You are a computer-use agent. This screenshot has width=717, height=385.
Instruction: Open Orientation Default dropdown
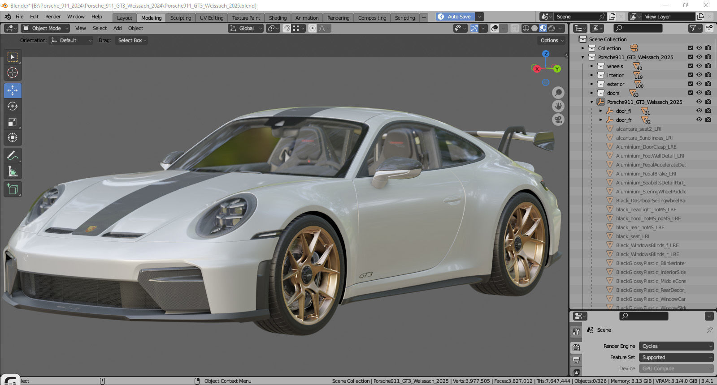tap(71, 40)
